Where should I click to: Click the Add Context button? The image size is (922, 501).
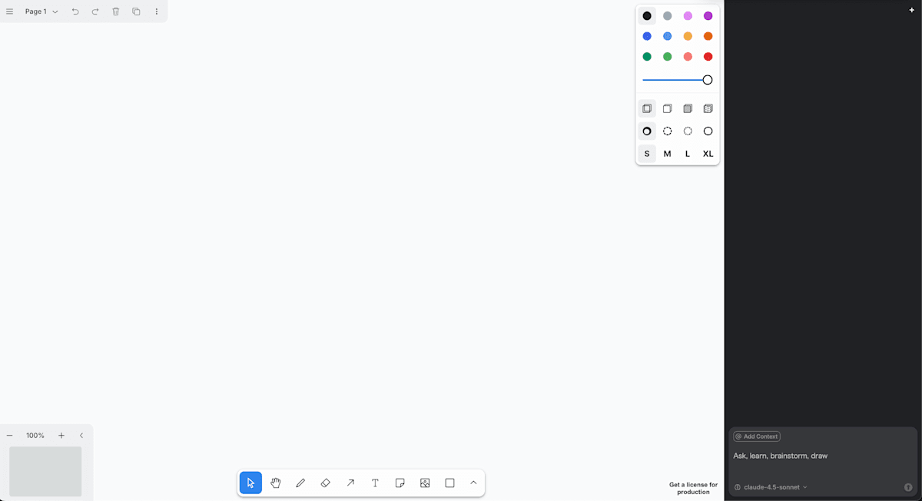tap(757, 436)
